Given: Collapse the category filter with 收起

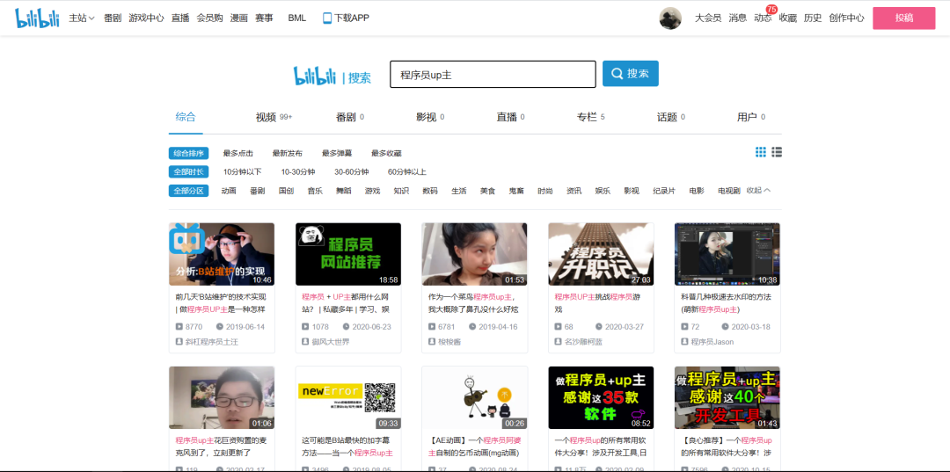Looking at the screenshot, I should point(758,190).
